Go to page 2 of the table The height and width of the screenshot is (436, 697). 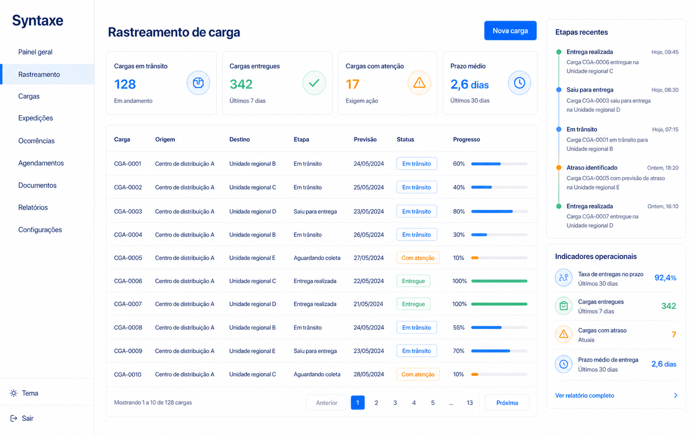376,402
